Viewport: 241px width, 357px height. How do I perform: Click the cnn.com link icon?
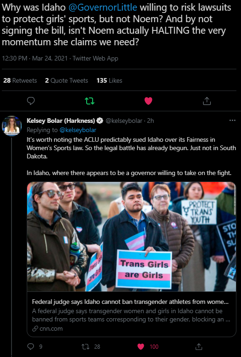pyautogui.click(x=35, y=328)
